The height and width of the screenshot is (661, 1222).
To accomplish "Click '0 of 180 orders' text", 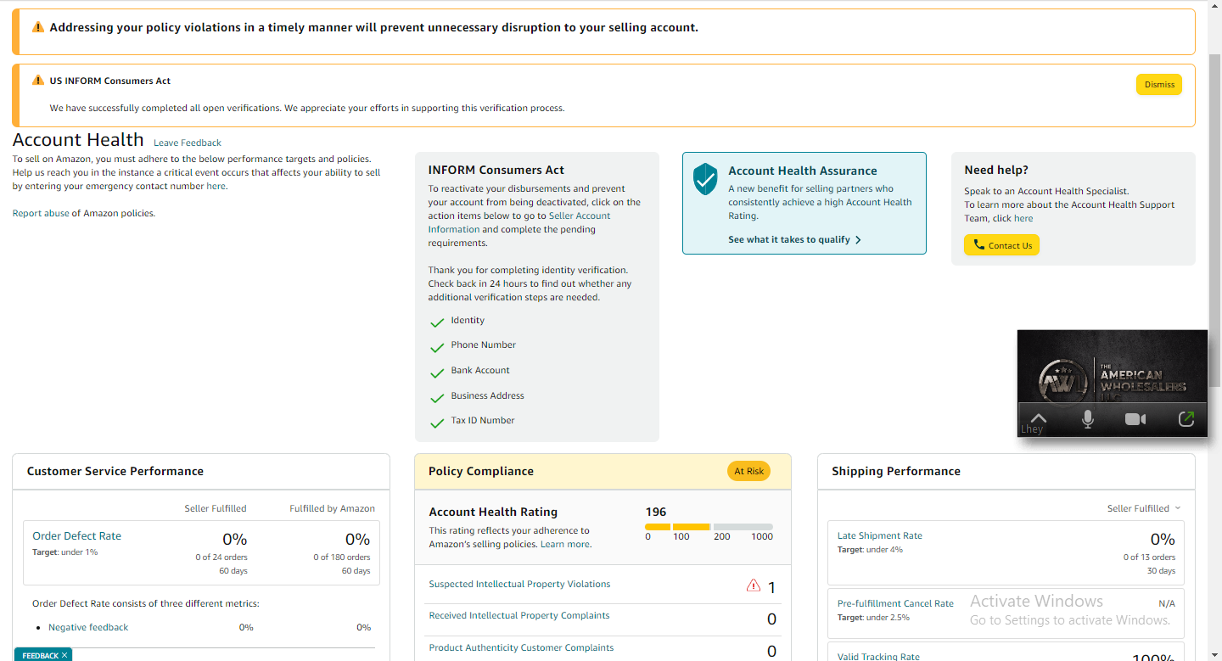I will [x=341, y=557].
